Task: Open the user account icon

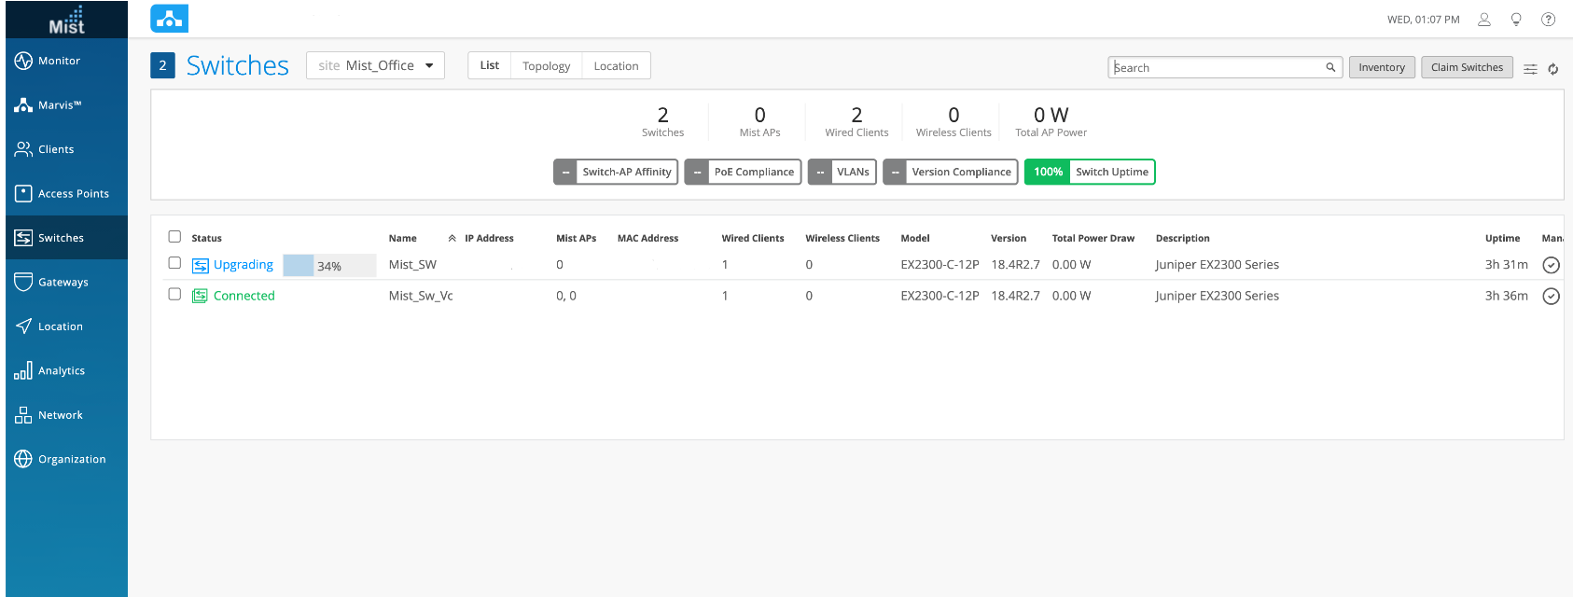Action: pos(1484,19)
